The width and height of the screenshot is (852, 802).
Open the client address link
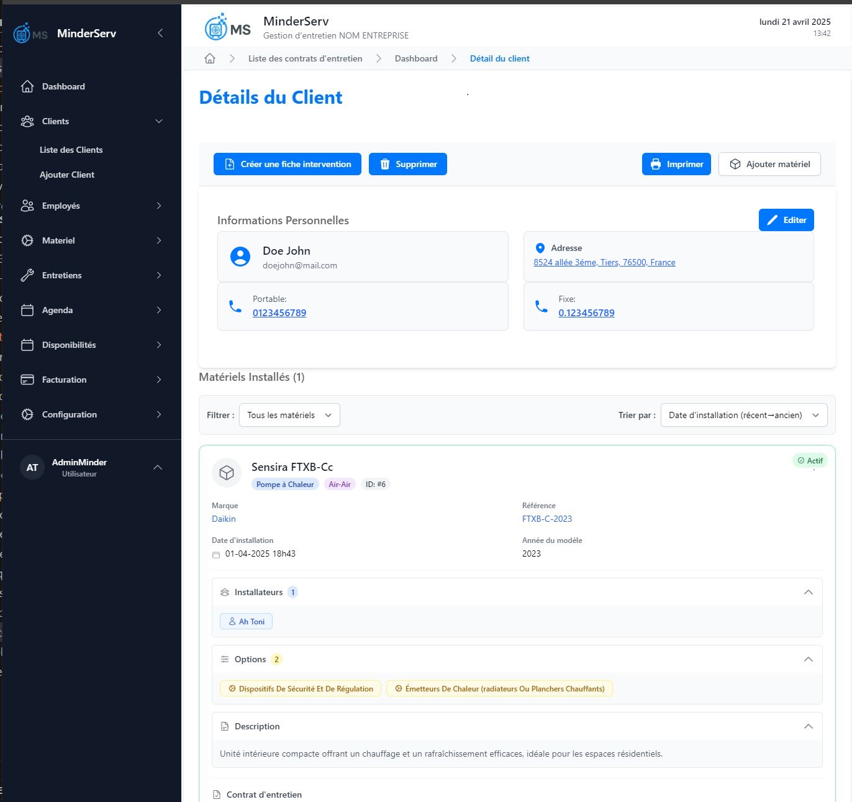tap(604, 262)
